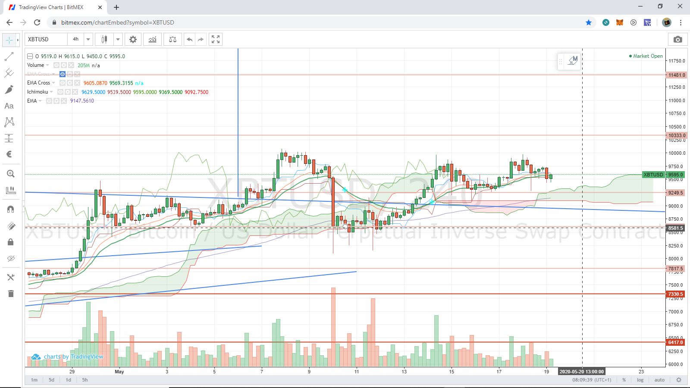The width and height of the screenshot is (690, 388).
Task: Expand the visible EMA Cross menu arrow
Action: click(x=53, y=83)
